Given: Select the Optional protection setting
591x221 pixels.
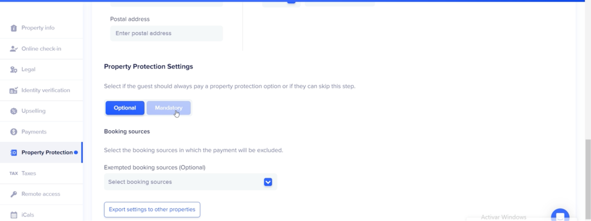Looking at the screenshot, I should click(x=125, y=108).
